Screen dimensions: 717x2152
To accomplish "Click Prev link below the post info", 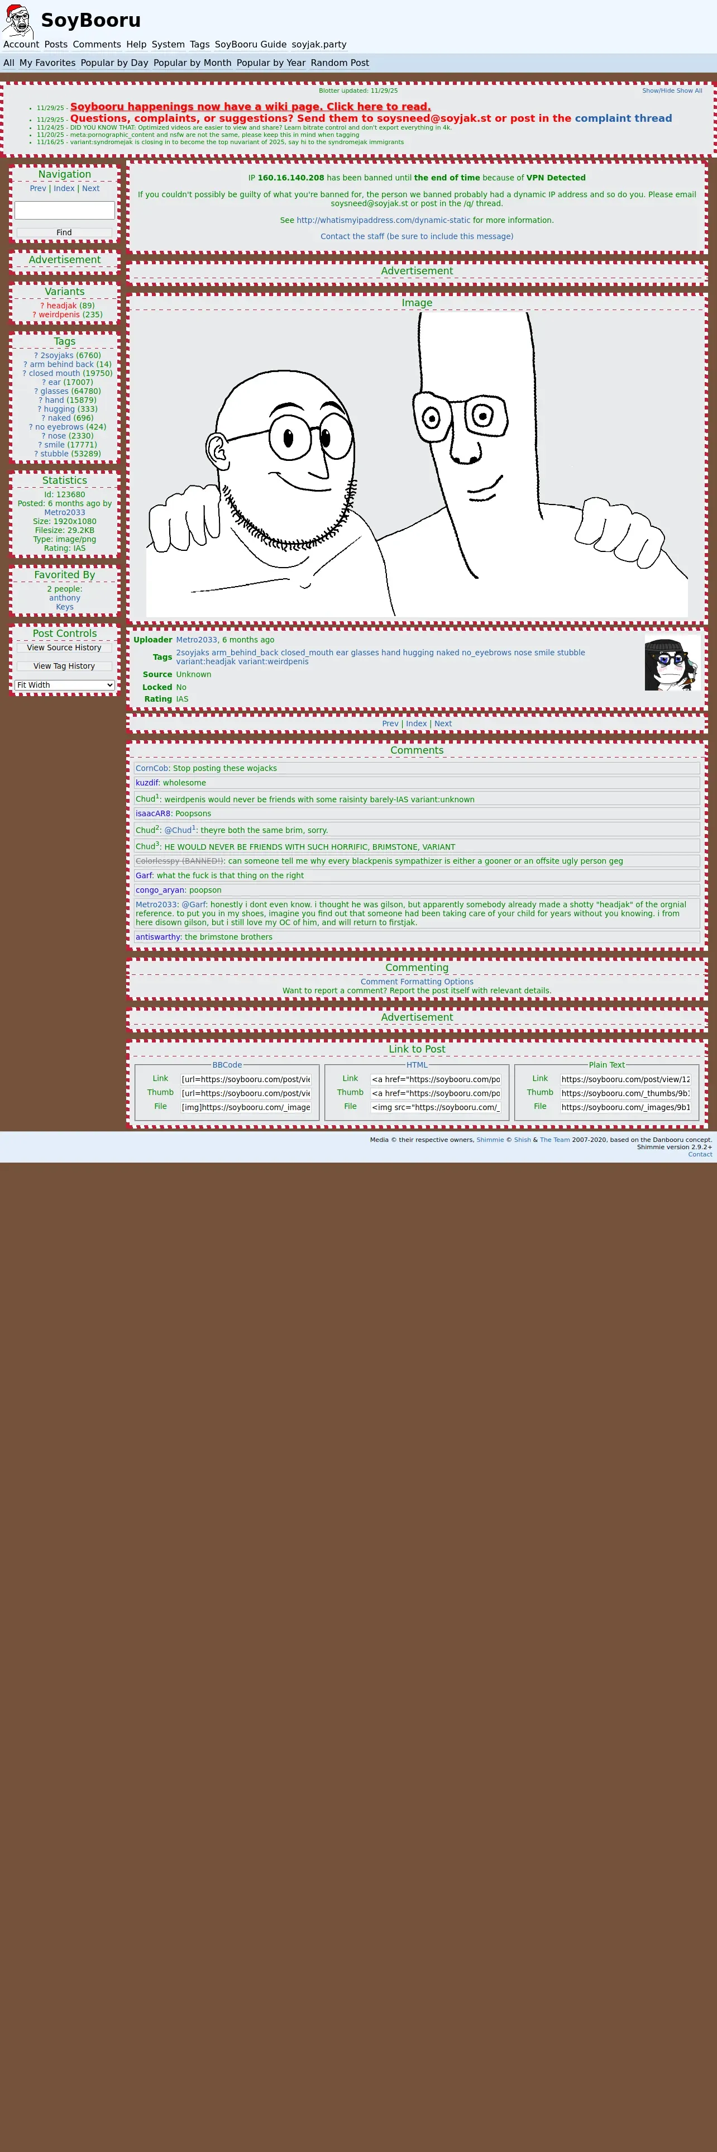I will [390, 724].
